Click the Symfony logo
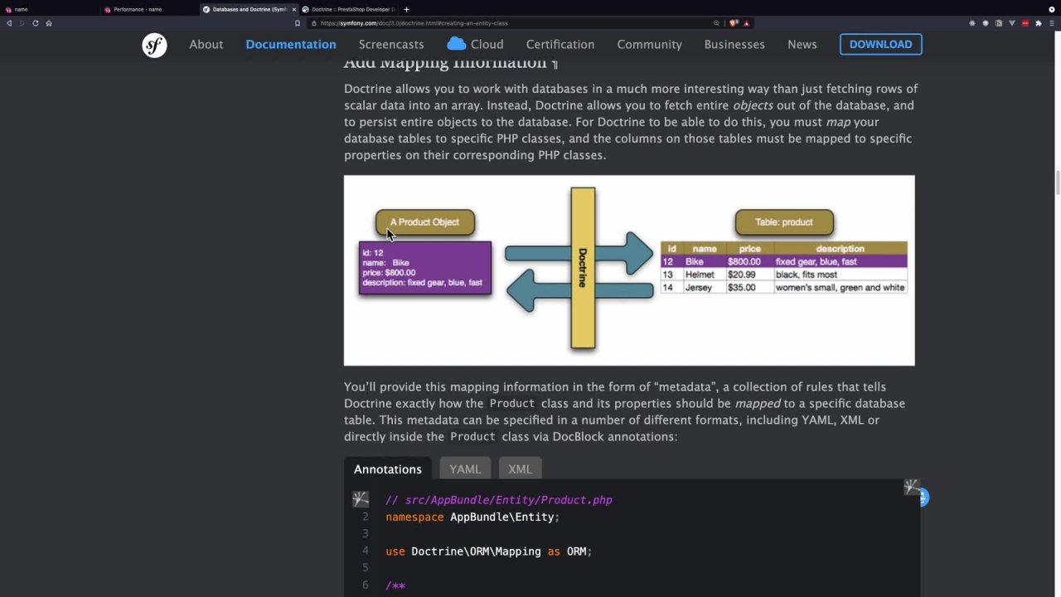This screenshot has height=597, width=1061. pyautogui.click(x=154, y=45)
